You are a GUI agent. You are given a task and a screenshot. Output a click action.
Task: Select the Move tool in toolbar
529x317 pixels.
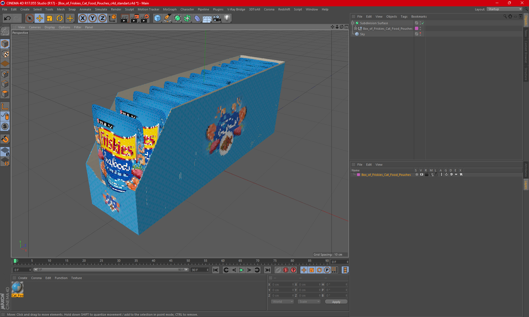(40, 18)
